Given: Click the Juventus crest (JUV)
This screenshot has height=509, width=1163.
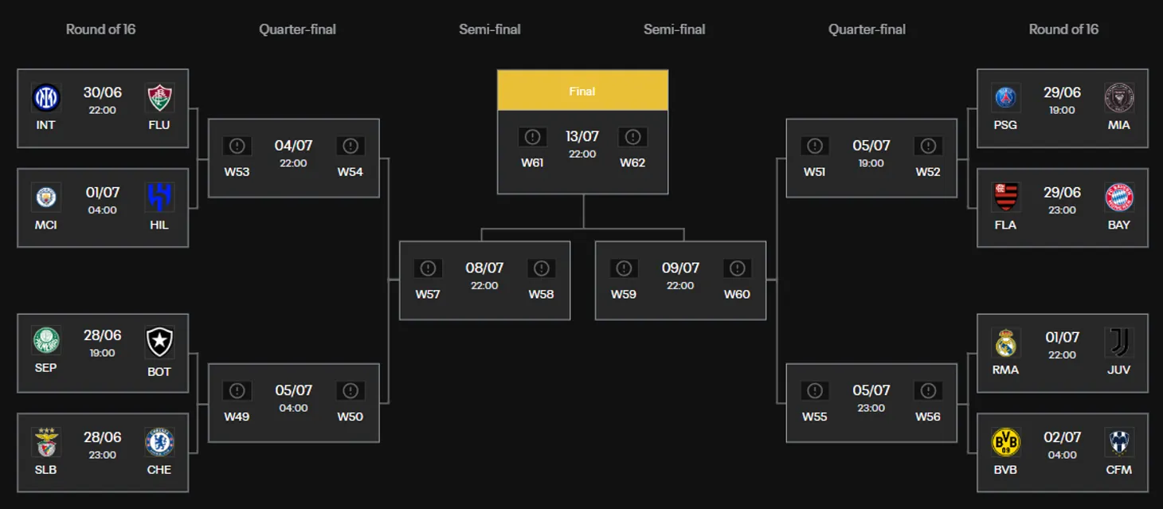Looking at the screenshot, I should point(1118,343).
